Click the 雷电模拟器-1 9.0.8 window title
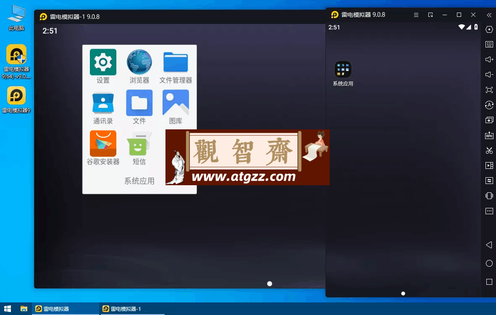Screen dimensions: 496x315 (x=75, y=17)
